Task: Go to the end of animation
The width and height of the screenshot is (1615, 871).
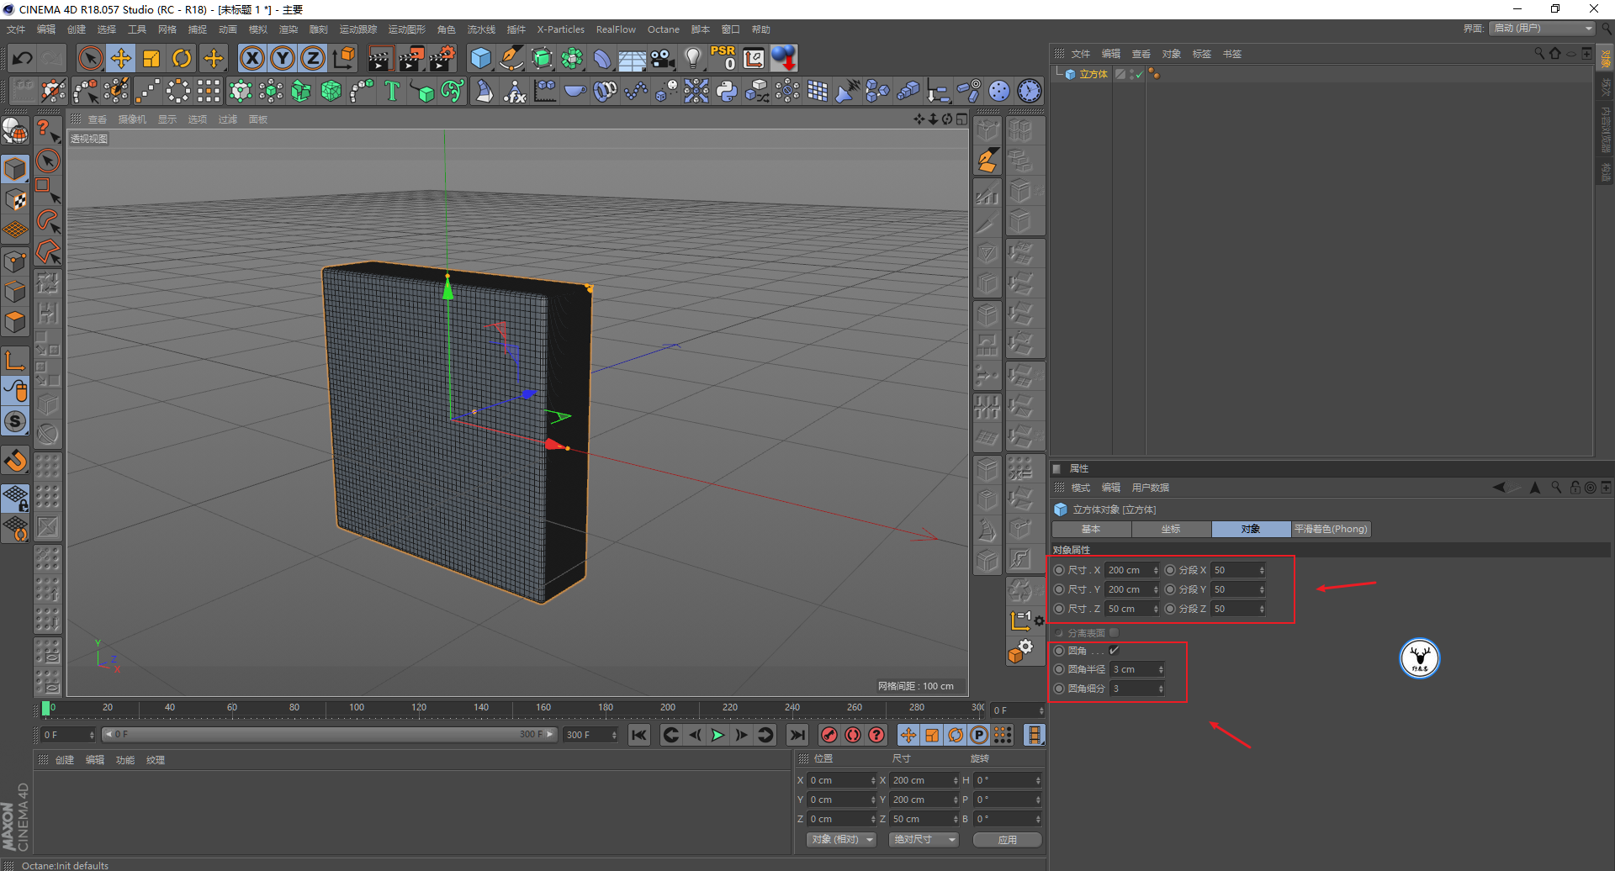Action: pos(797,735)
